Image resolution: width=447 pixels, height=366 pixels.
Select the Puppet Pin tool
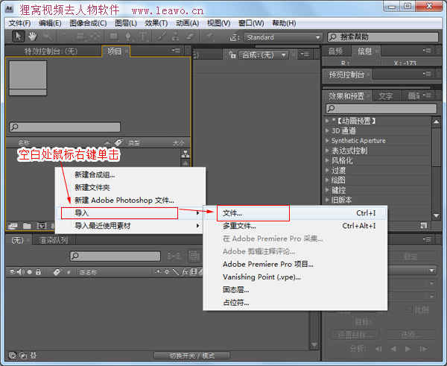coord(209,37)
